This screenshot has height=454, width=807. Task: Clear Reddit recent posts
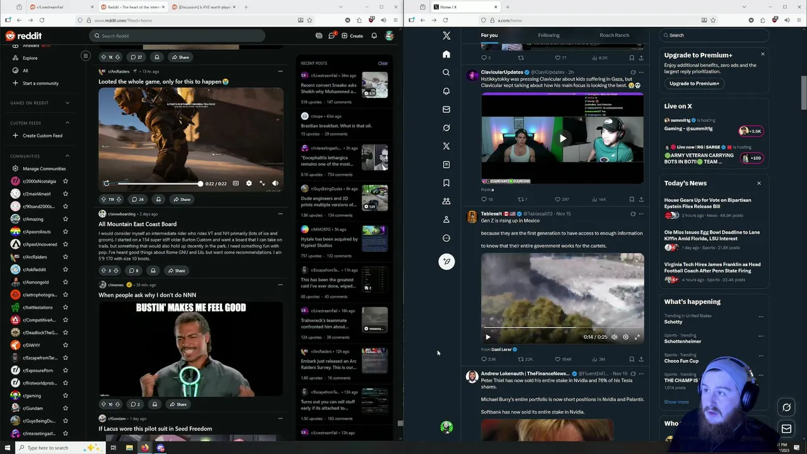click(x=383, y=63)
